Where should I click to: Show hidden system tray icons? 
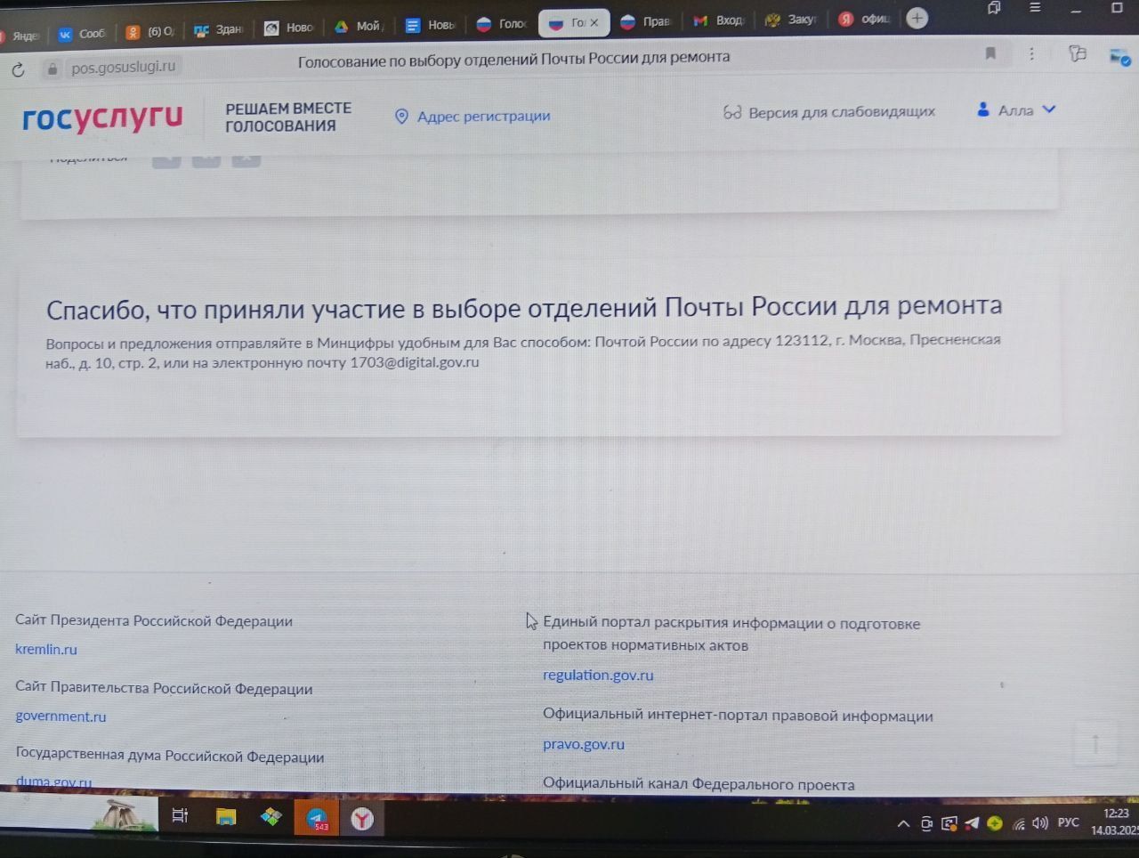[x=903, y=824]
